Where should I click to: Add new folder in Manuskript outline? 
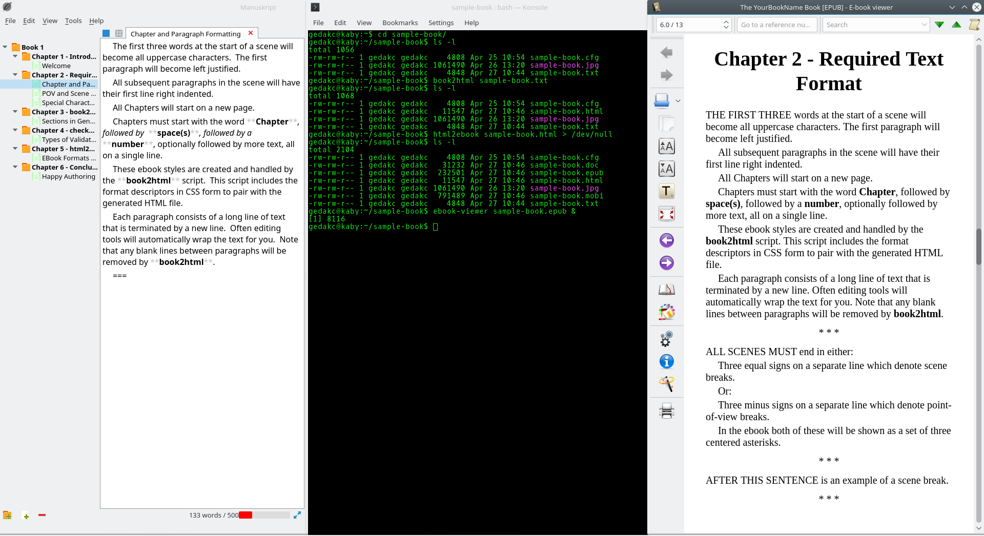(x=7, y=516)
